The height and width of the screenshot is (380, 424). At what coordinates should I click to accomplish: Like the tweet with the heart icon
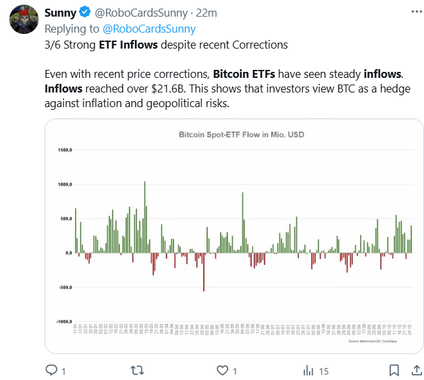[223, 370]
